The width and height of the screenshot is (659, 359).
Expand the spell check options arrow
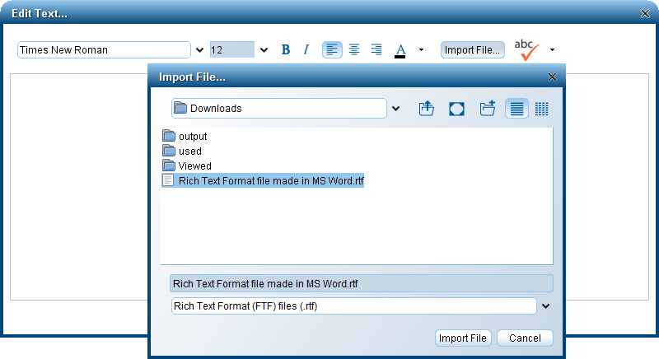[x=552, y=49]
